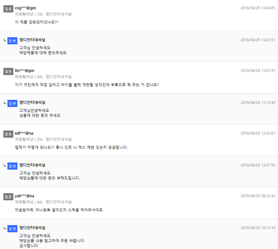Click the timestamp 2019/04/29 13:44:05

pyautogui.click(x=258, y=8)
